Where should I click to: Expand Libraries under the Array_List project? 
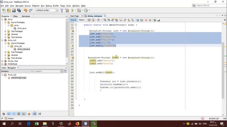pyautogui.click(x=5, y=55)
